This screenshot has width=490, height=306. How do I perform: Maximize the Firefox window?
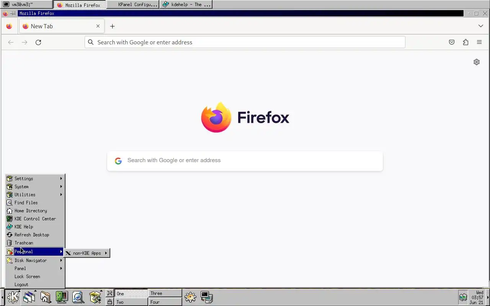coord(476,13)
